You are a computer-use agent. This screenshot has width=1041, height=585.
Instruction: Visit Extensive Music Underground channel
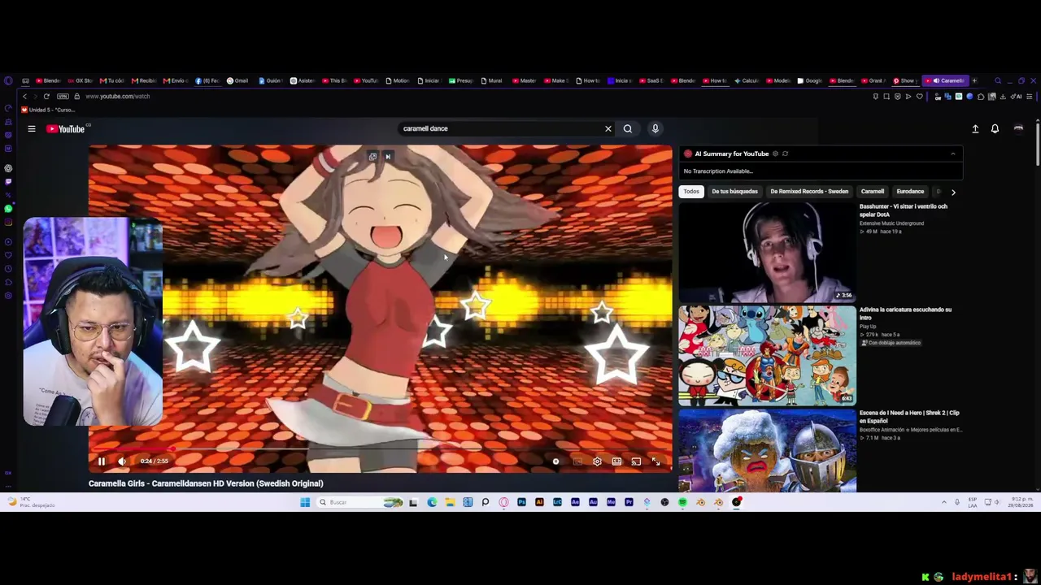tap(891, 223)
